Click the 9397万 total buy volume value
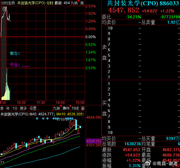Viewport: 180px width, 168px height. pos(173,139)
